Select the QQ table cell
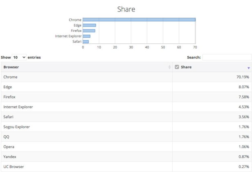 [x=87, y=137]
